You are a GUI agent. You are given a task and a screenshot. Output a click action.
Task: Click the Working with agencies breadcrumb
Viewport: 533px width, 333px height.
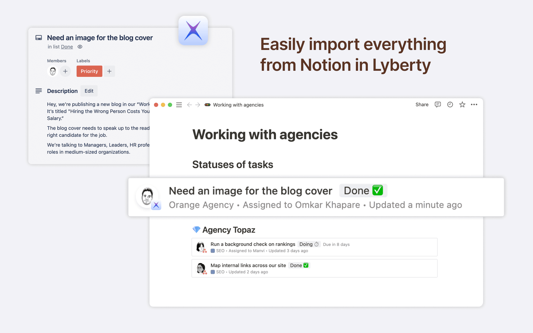tap(238, 105)
